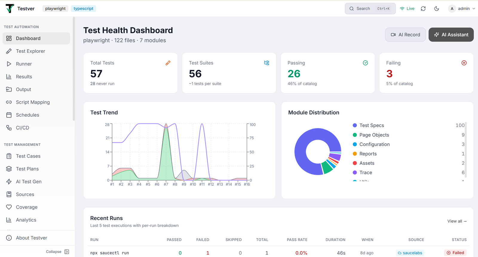Click the DURATION column header
Viewport: 478px width, 257px height.
[x=335, y=240]
